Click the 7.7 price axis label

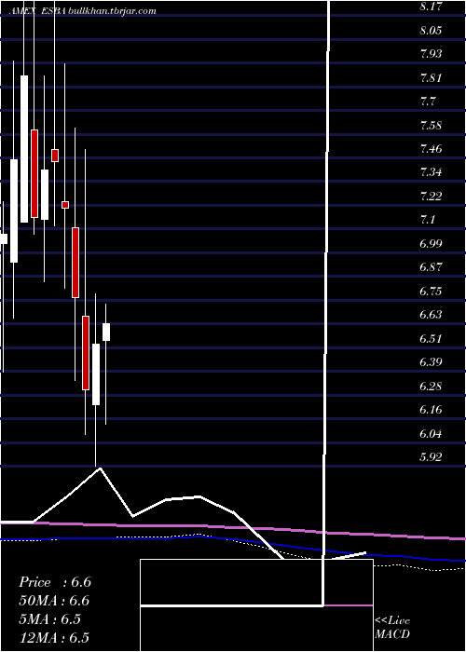click(428, 102)
